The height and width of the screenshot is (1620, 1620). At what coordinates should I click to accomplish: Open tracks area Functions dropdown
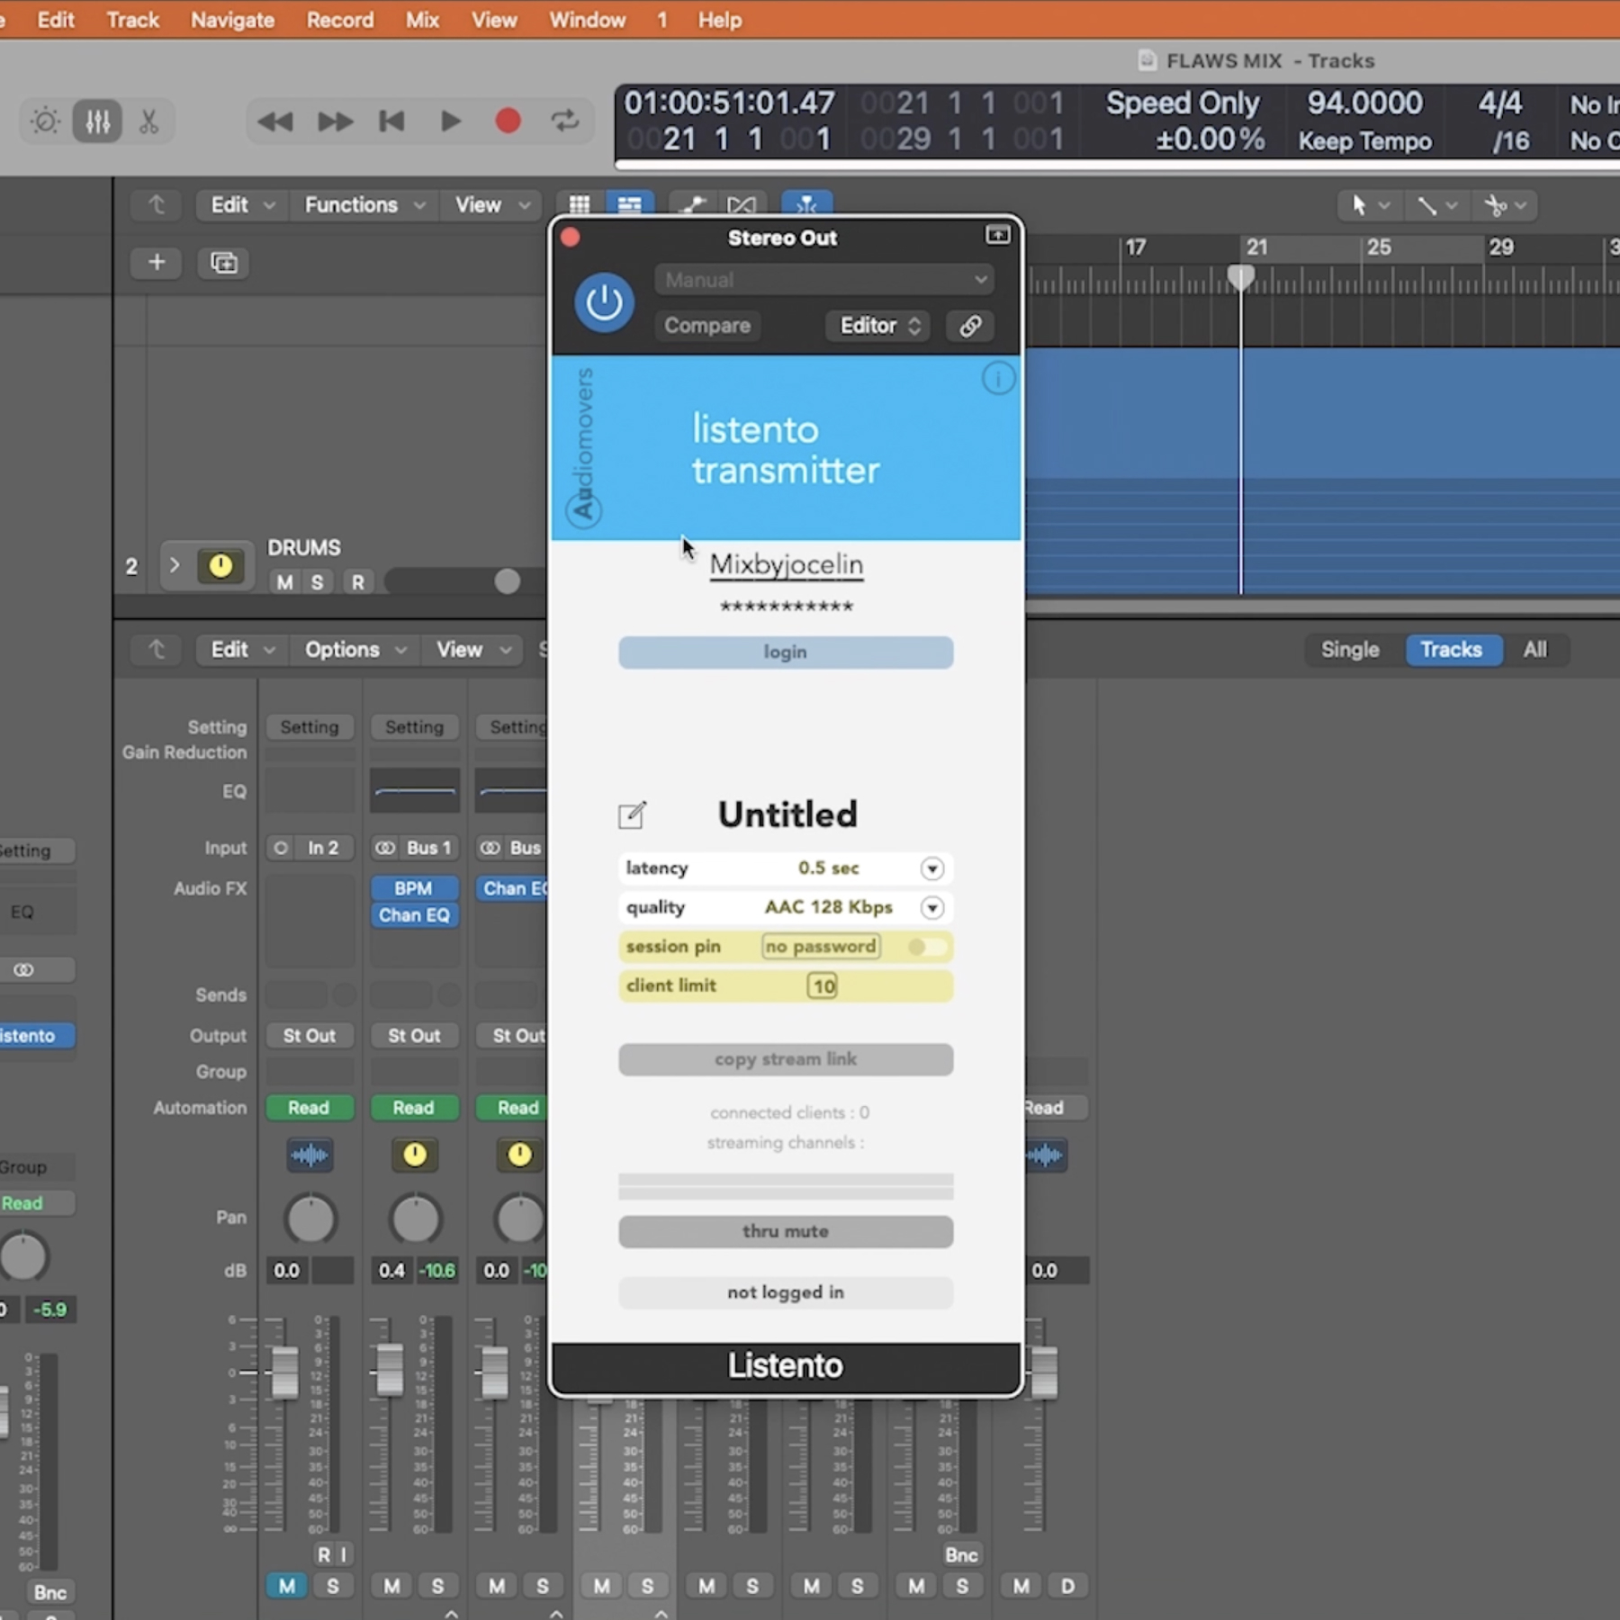[x=364, y=205]
